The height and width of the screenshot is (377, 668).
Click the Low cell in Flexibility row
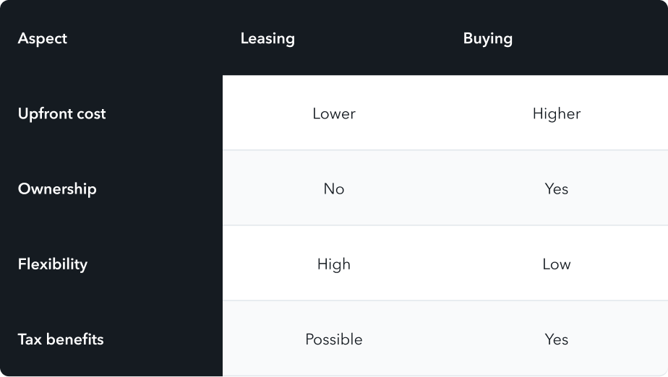[x=557, y=264]
